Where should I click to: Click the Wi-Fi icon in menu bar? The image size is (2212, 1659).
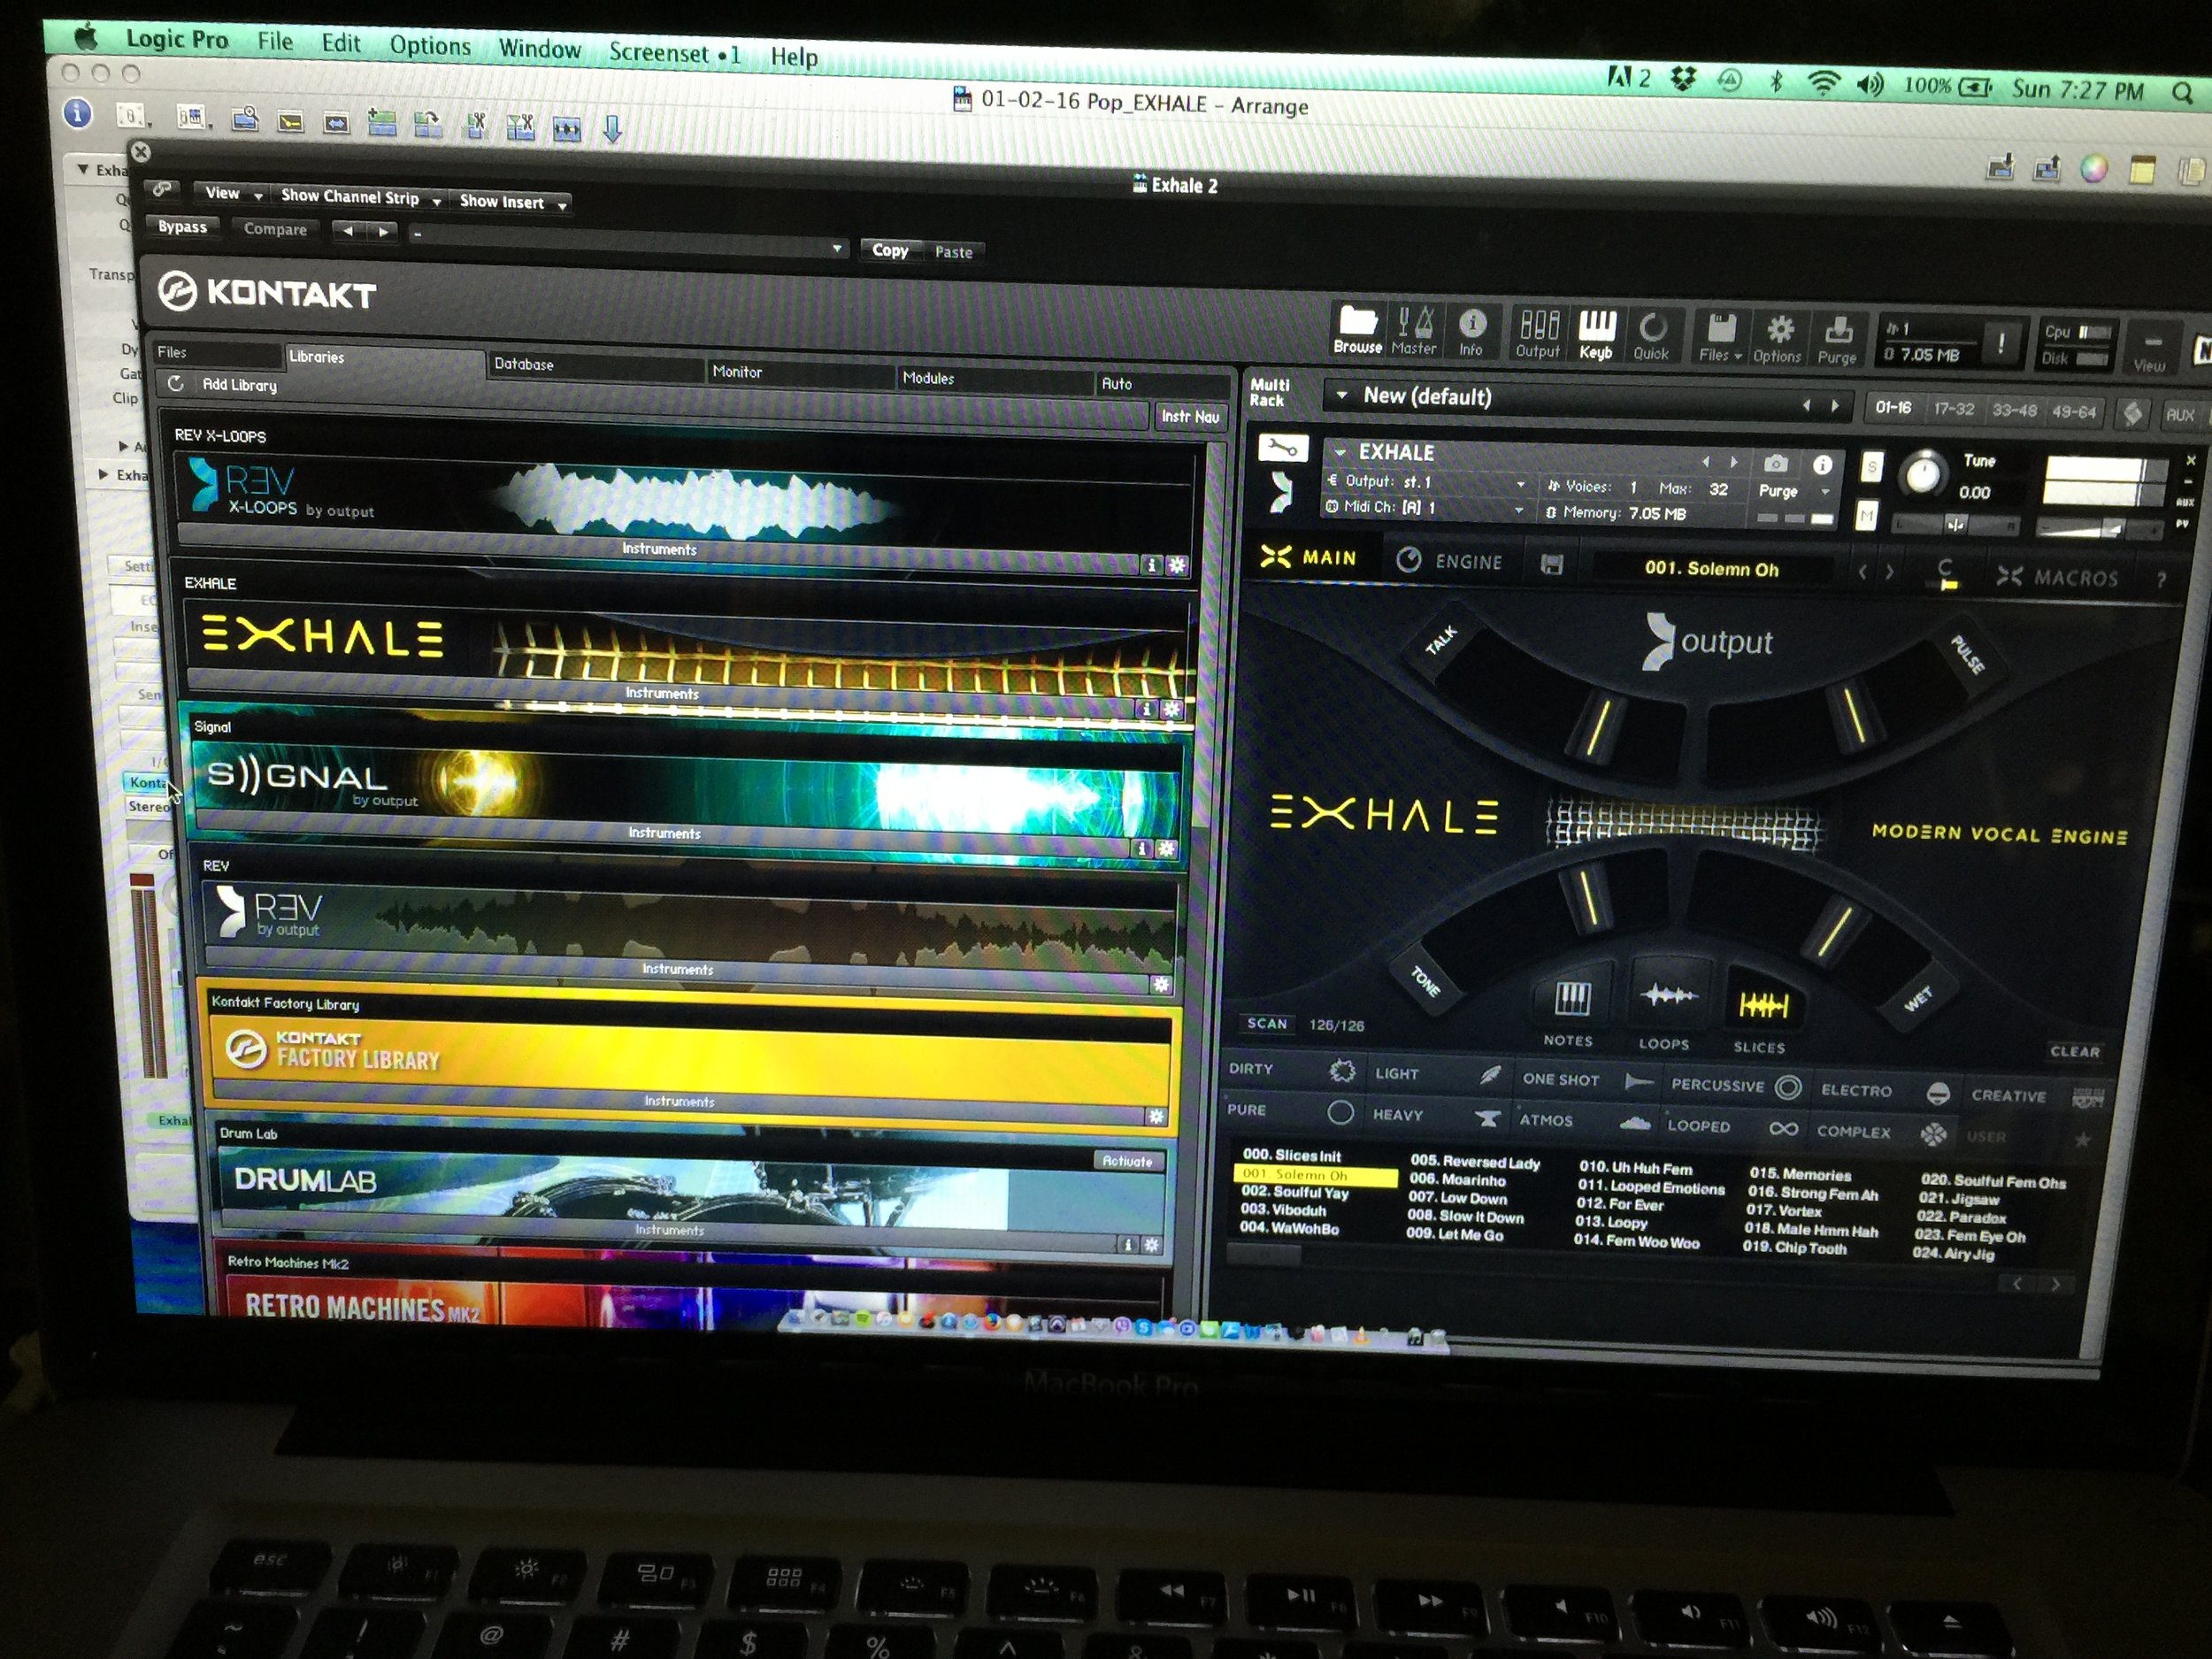pos(1823,84)
